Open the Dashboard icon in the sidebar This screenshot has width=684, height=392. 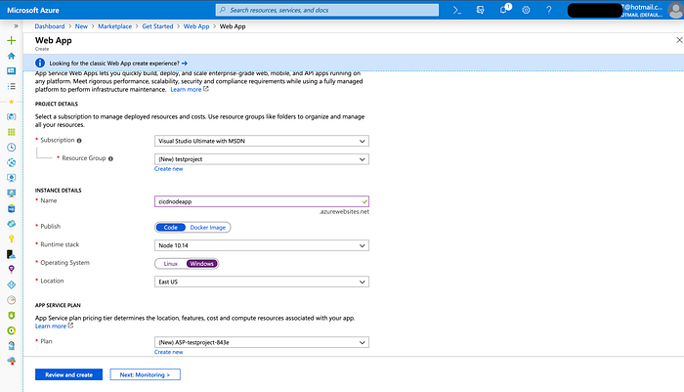point(12,70)
